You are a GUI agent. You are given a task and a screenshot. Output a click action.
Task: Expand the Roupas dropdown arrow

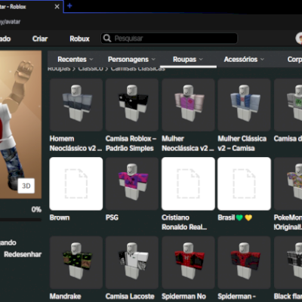pos(201,60)
